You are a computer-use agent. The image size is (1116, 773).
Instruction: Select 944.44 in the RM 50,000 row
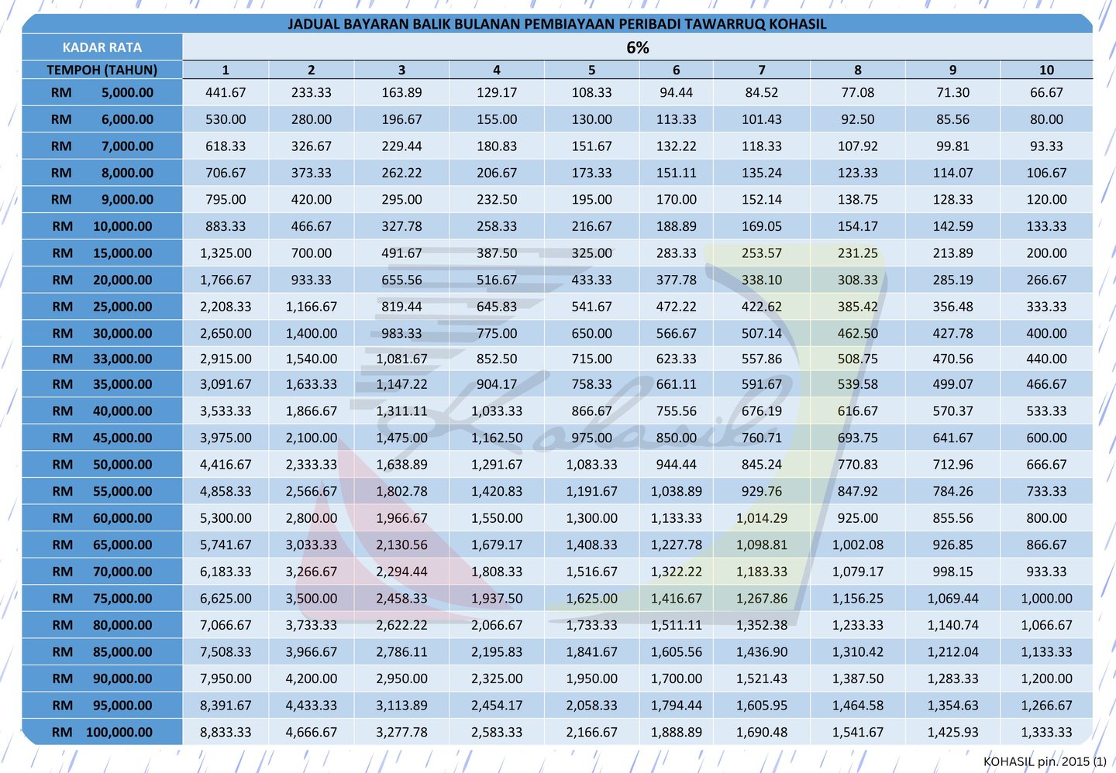pyautogui.click(x=677, y=465)
